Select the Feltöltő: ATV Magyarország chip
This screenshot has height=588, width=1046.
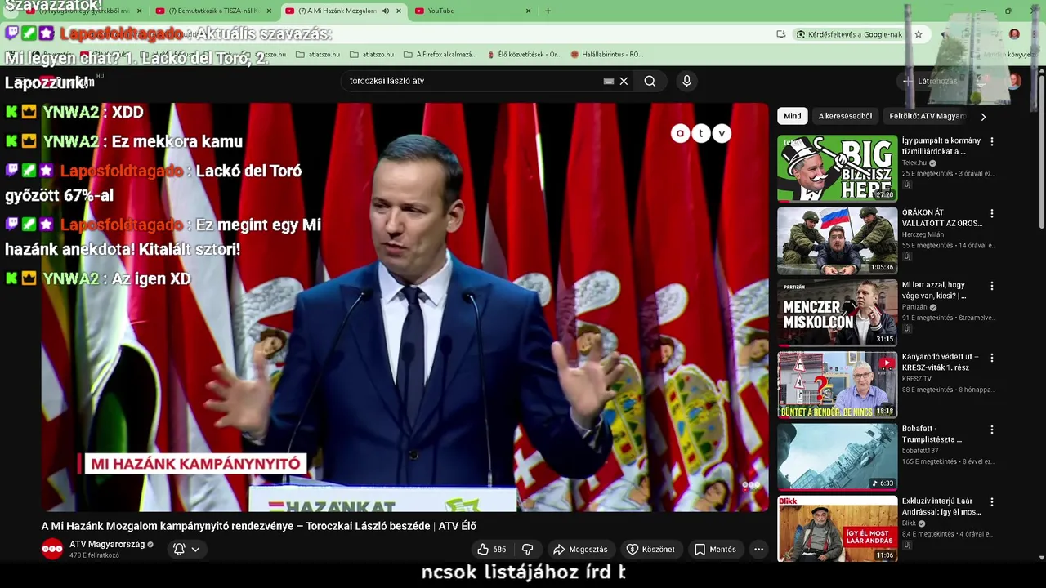tap(928, 116)
